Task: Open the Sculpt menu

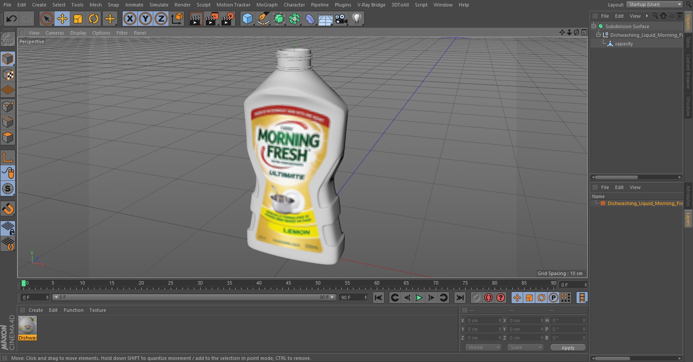Action: 203,5
